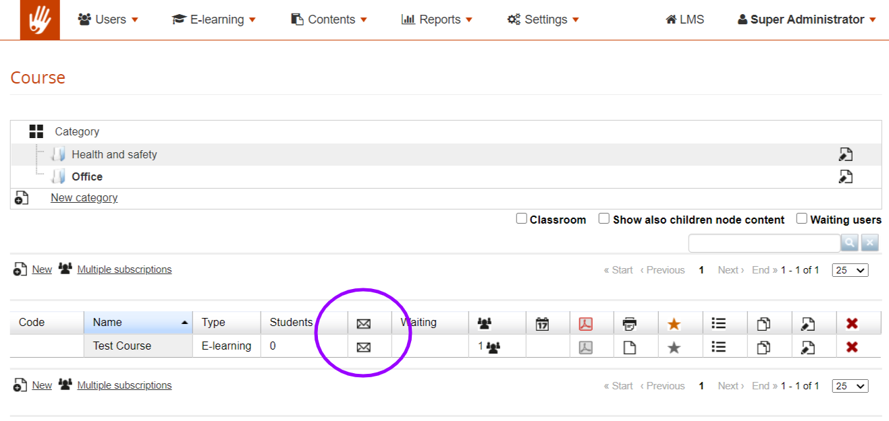Expand the Super Administrator menu
Screen dimensions: 889x421
(807, 20)
